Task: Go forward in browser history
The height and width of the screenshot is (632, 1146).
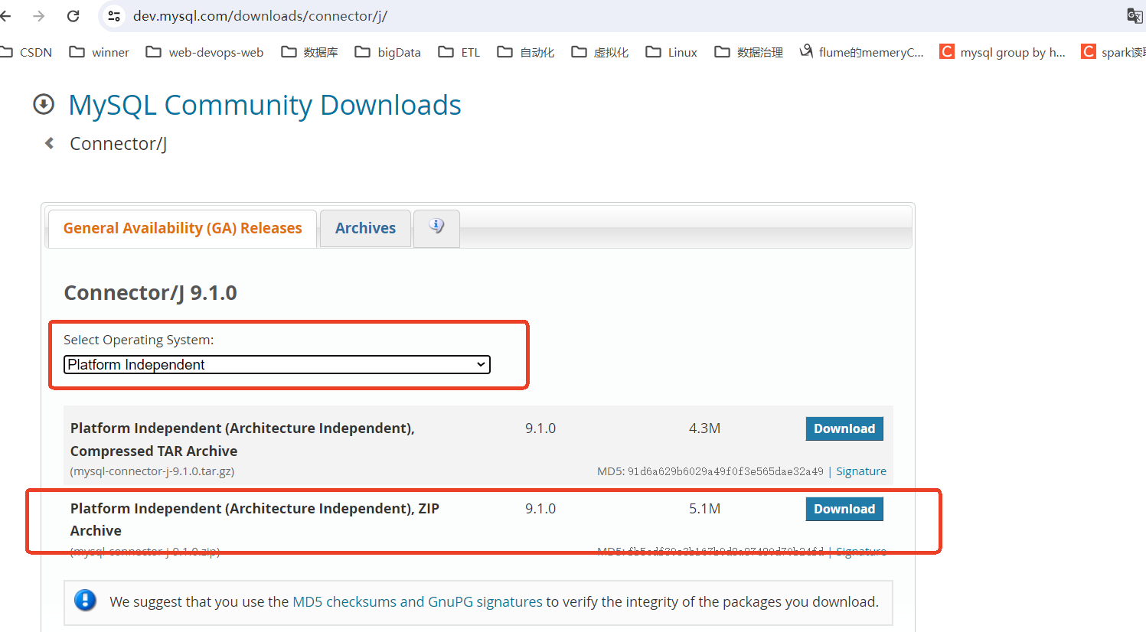Action: point(39,16)
